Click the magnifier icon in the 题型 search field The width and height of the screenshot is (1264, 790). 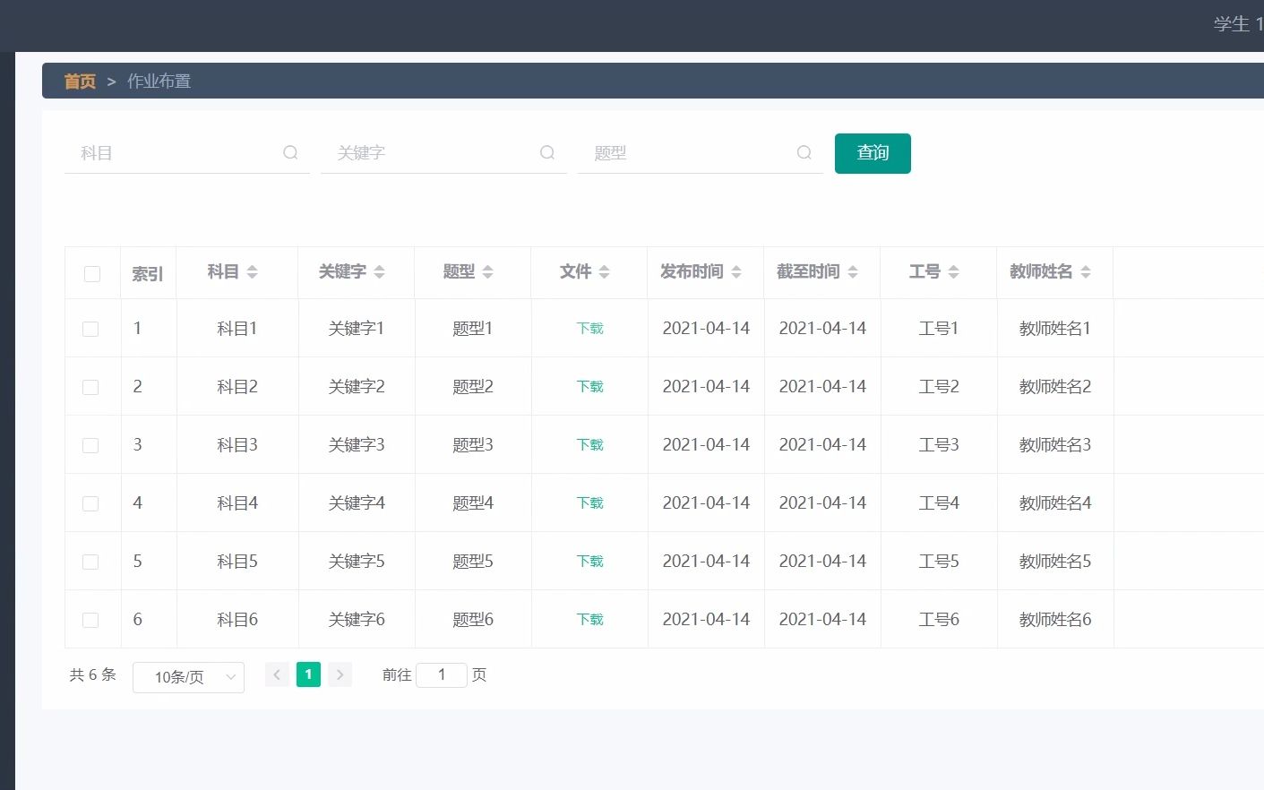tap(804, 152)
